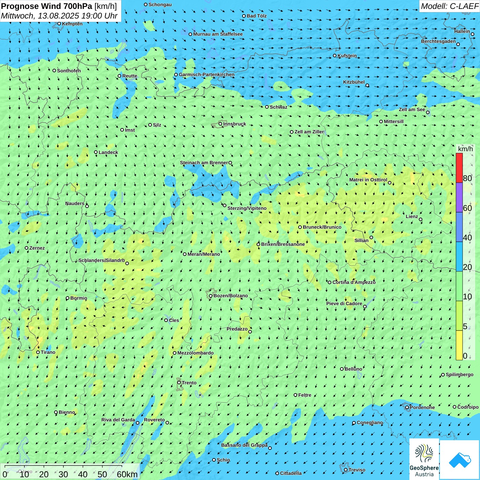Click the Innsbruck city marker
480x480 pixels.
coord(220,124)
